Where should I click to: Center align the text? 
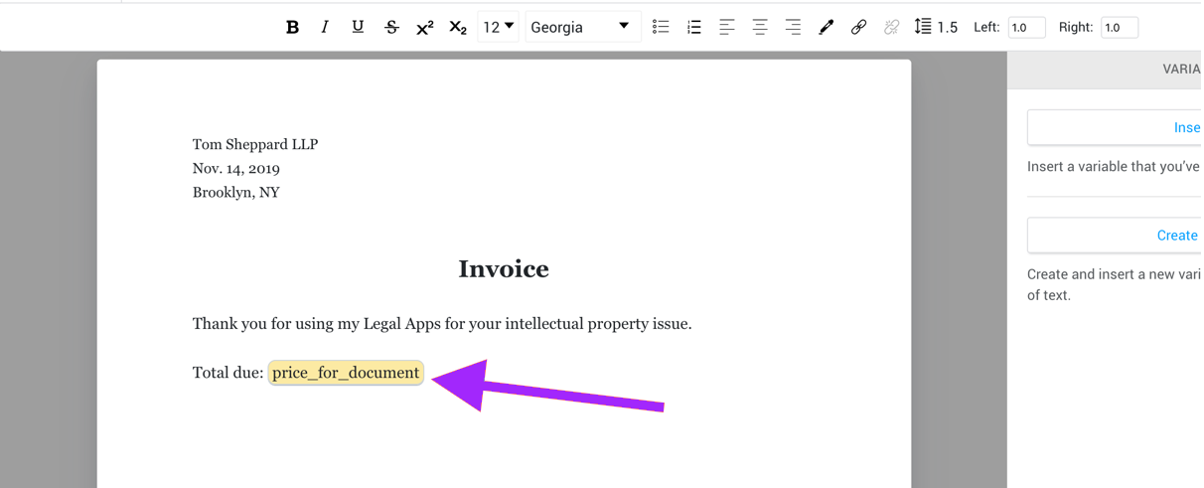pos(760,28)
